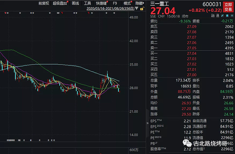
Task: Click the 总股本 84.91亿 value
Action: click(226, 132)
